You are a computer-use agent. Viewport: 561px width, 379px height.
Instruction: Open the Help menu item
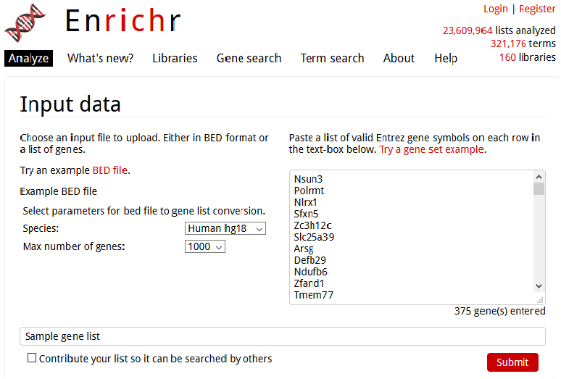(446, 58)
